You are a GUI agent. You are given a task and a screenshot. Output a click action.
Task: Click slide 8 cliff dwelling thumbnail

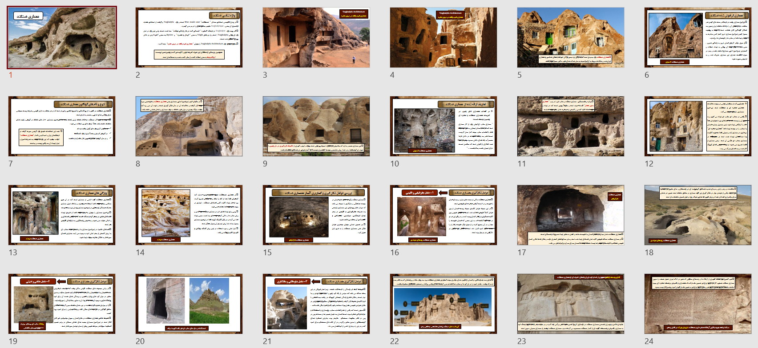tap(189, 126)
